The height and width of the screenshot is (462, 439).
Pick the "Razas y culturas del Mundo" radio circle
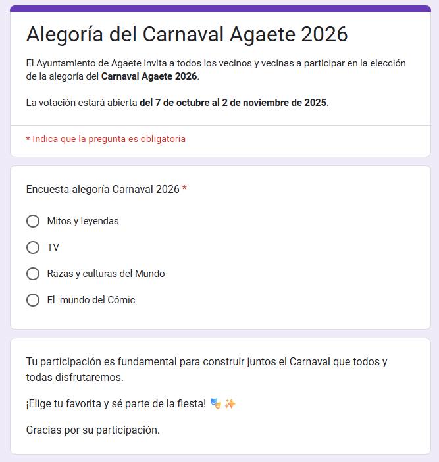(33, 274)
